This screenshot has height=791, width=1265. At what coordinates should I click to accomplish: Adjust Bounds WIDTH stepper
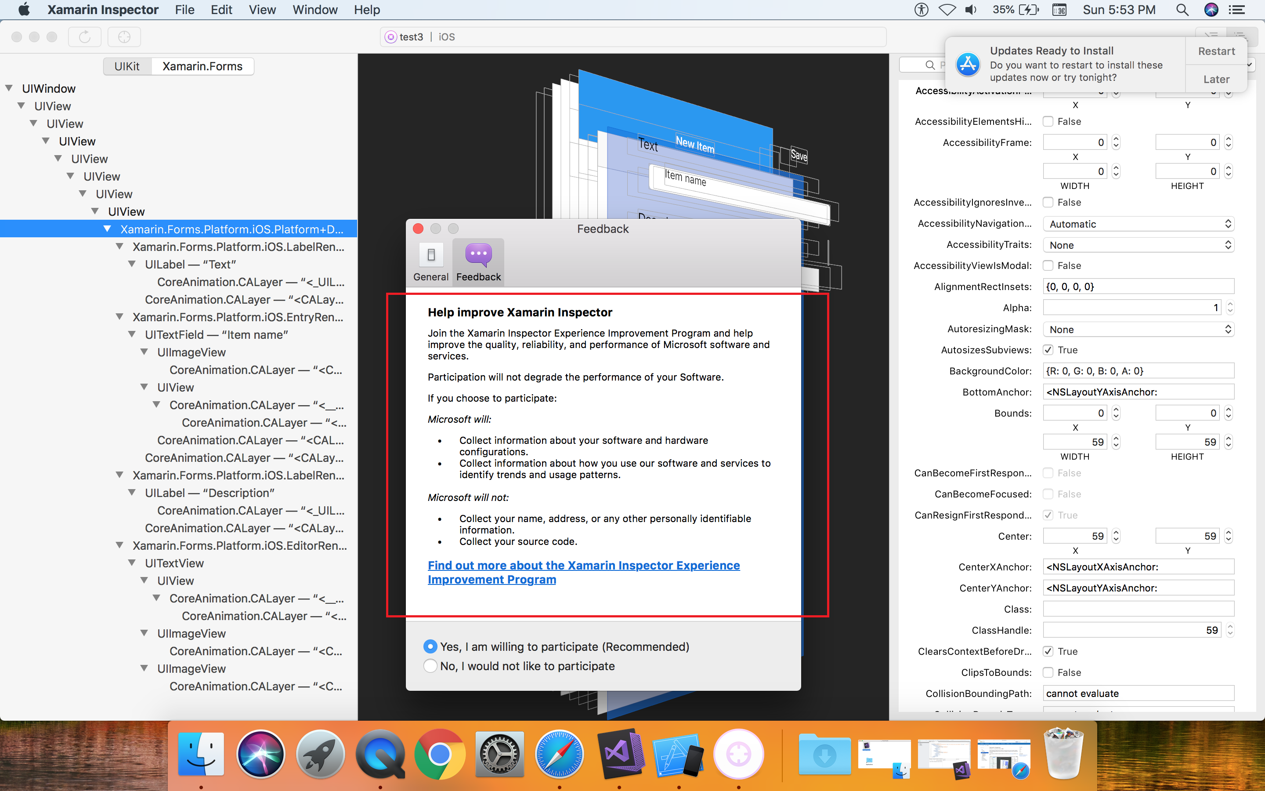[1116, 442]
